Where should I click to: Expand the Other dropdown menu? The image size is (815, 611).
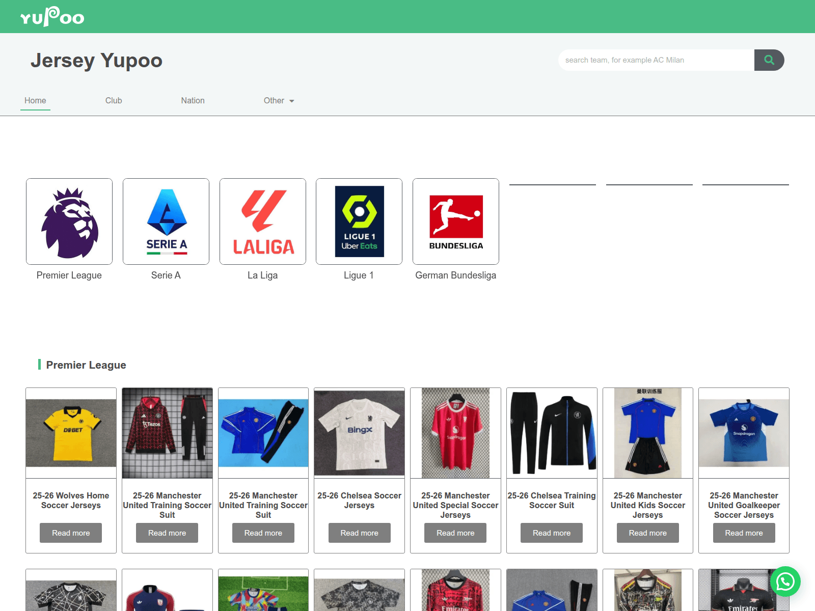pos(279,101)
